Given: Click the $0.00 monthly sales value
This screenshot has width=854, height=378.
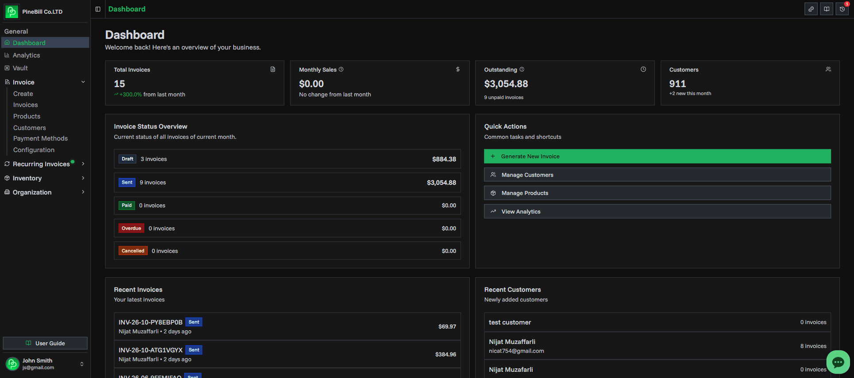Looking at the screenshot, I should 311,84.
